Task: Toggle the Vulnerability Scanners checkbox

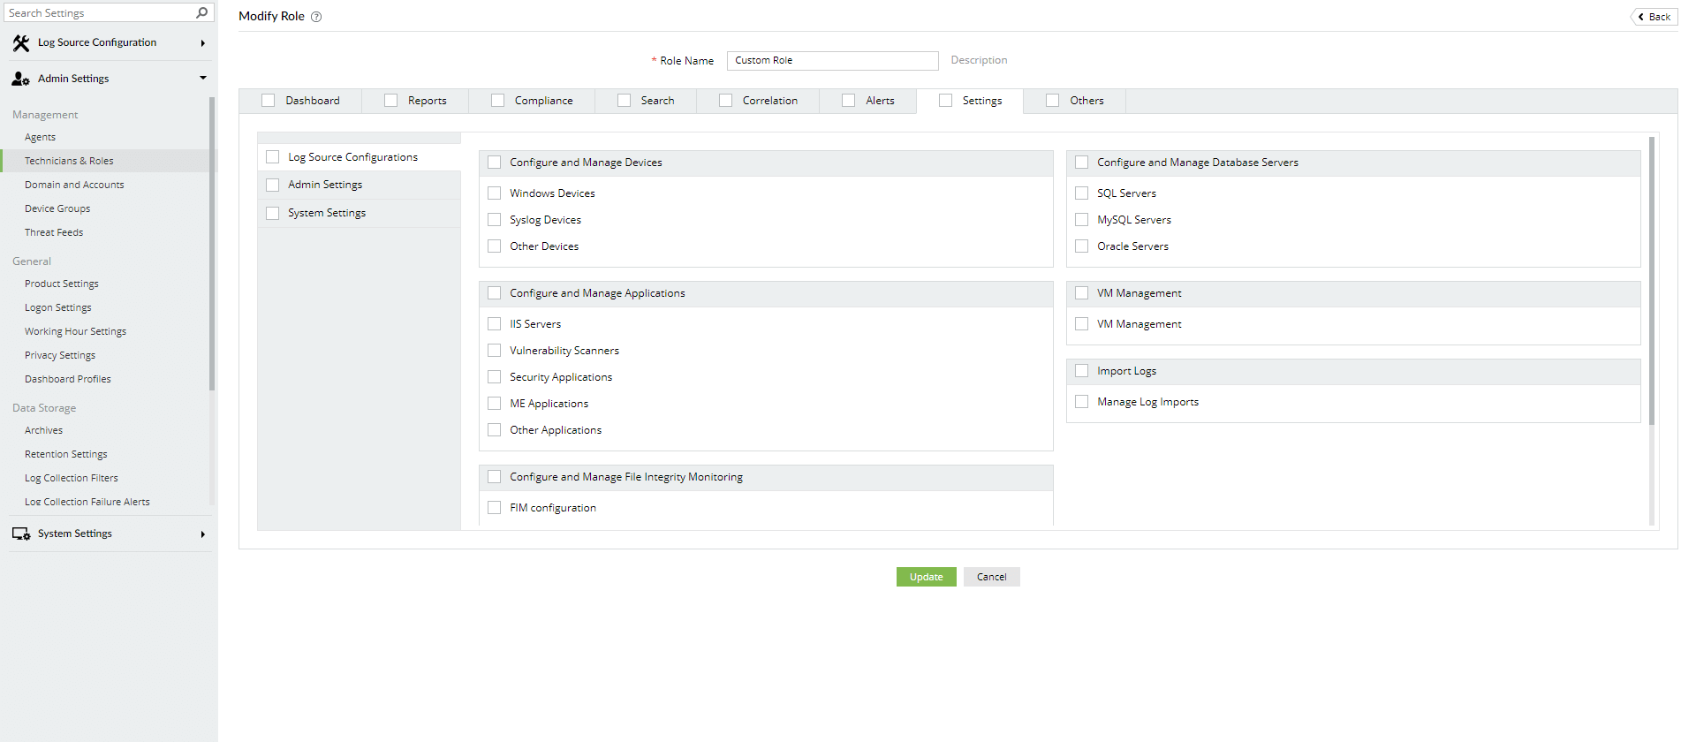Action: pyautogui.click(x=495, y=351)
